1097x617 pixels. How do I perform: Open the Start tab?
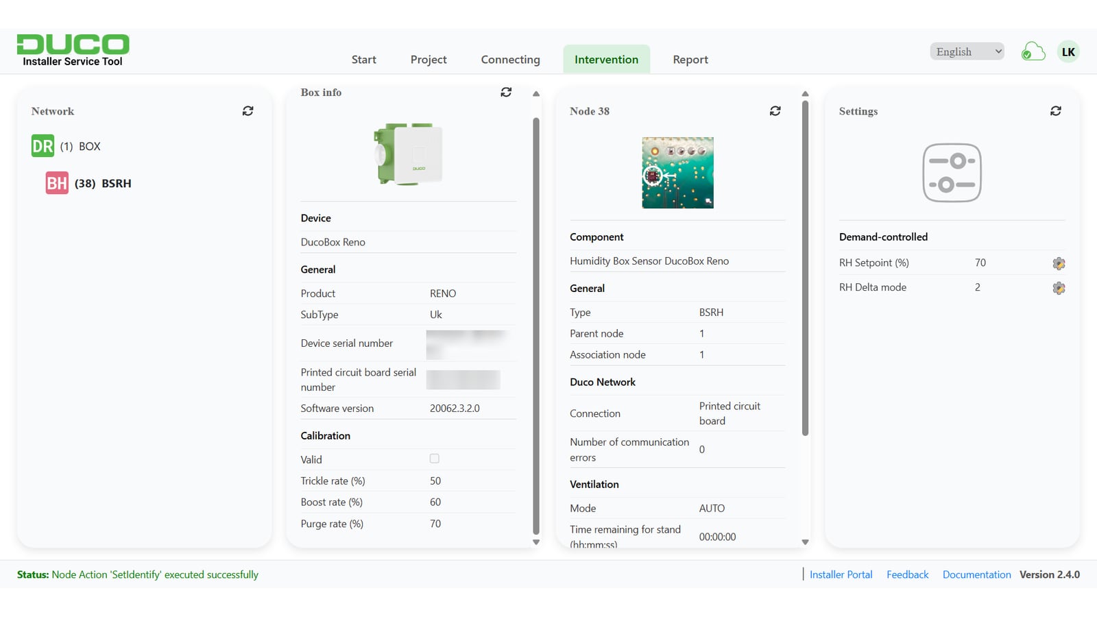364,60
